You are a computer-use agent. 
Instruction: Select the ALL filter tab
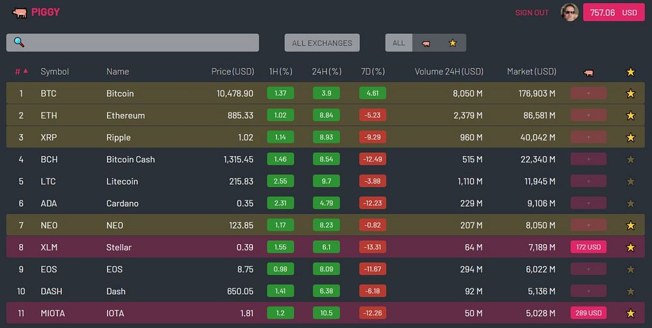click(x=399, y=43)
